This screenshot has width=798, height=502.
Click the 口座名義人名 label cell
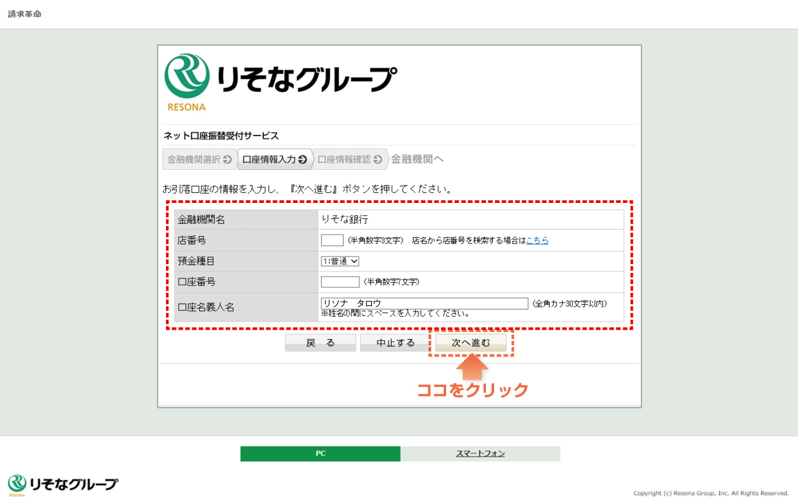(x=246, y=307)
